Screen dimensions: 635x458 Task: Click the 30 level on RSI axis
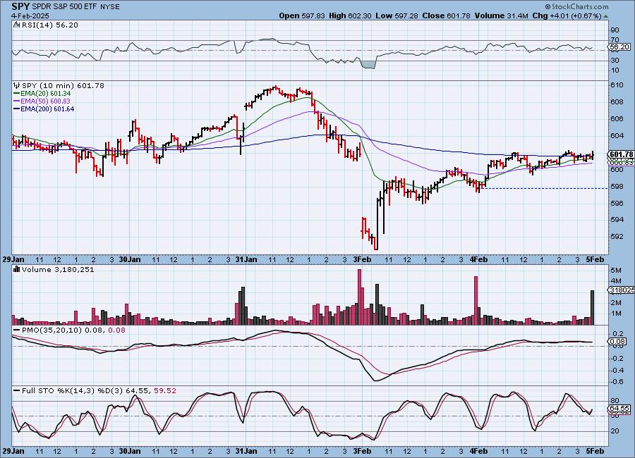coord(615,61)
